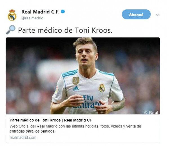Click the magnifying glass emoji
This screenshot has height=146, width=169.
[11, 30]
